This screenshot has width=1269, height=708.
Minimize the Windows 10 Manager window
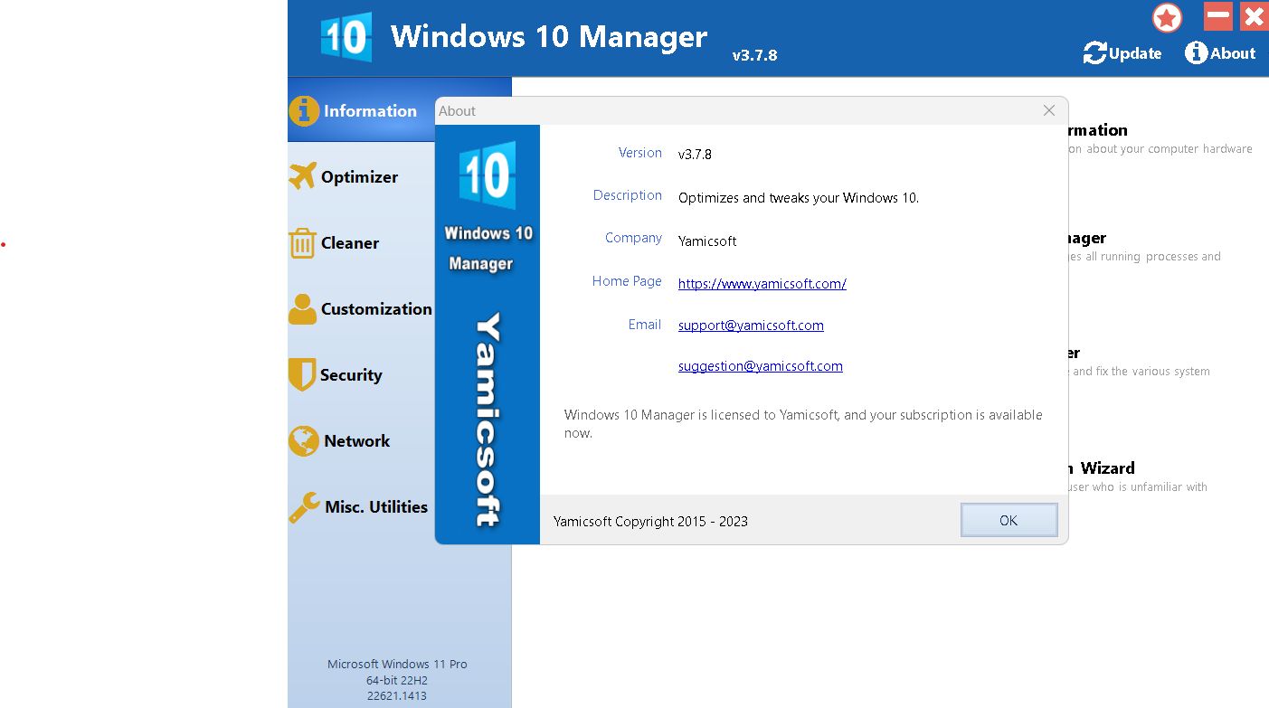pos(1218,16)
